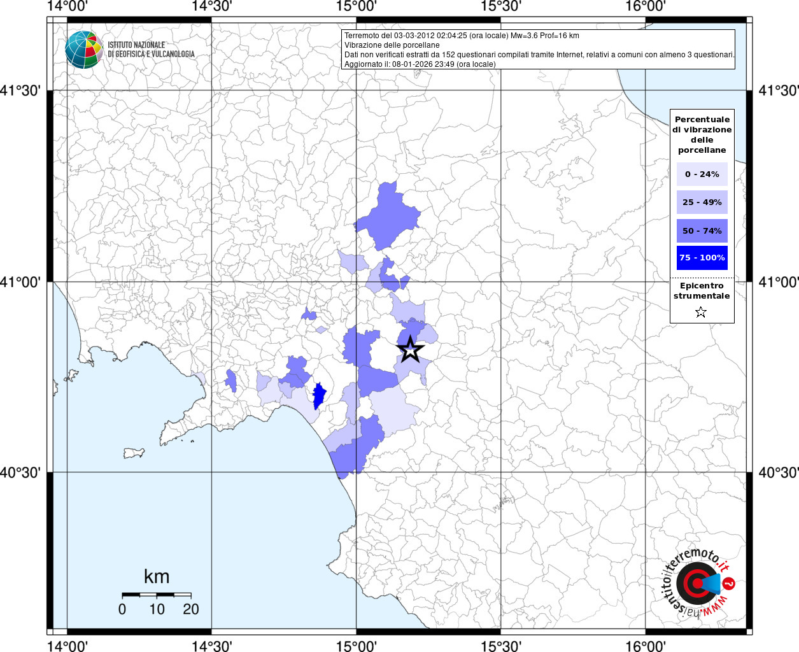Select the 50 - 74% legend swatch

tap(702, 230)
